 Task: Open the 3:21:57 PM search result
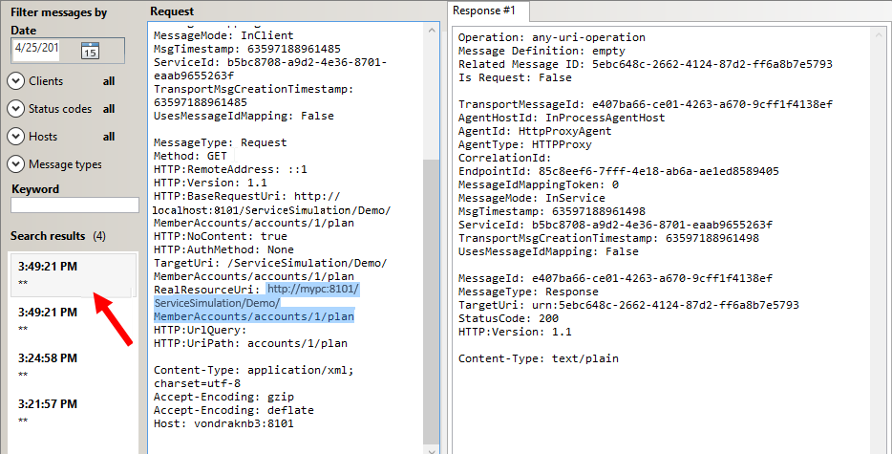point(74,411)
